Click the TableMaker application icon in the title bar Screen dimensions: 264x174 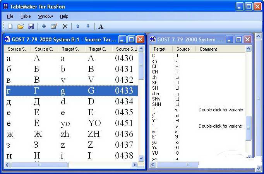tap(5, 7)
